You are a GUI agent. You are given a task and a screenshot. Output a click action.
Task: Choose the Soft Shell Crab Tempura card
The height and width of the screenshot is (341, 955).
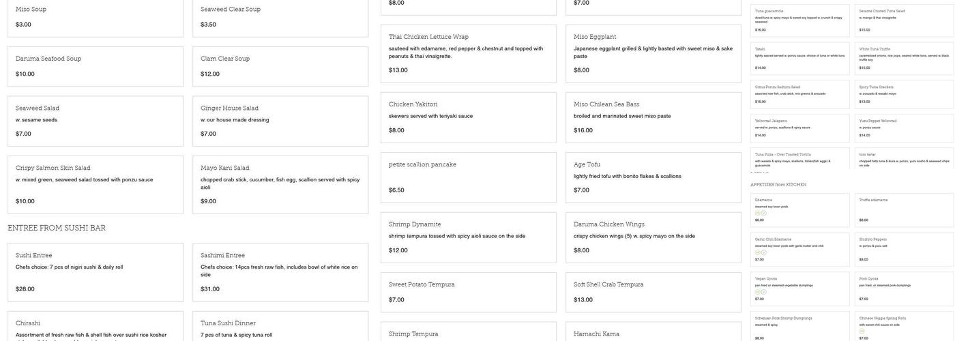653,292
